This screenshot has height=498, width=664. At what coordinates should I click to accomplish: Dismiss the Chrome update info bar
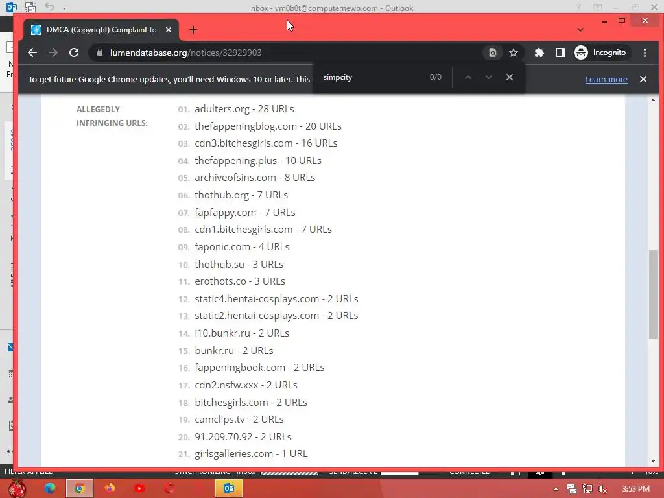(643, 79)
